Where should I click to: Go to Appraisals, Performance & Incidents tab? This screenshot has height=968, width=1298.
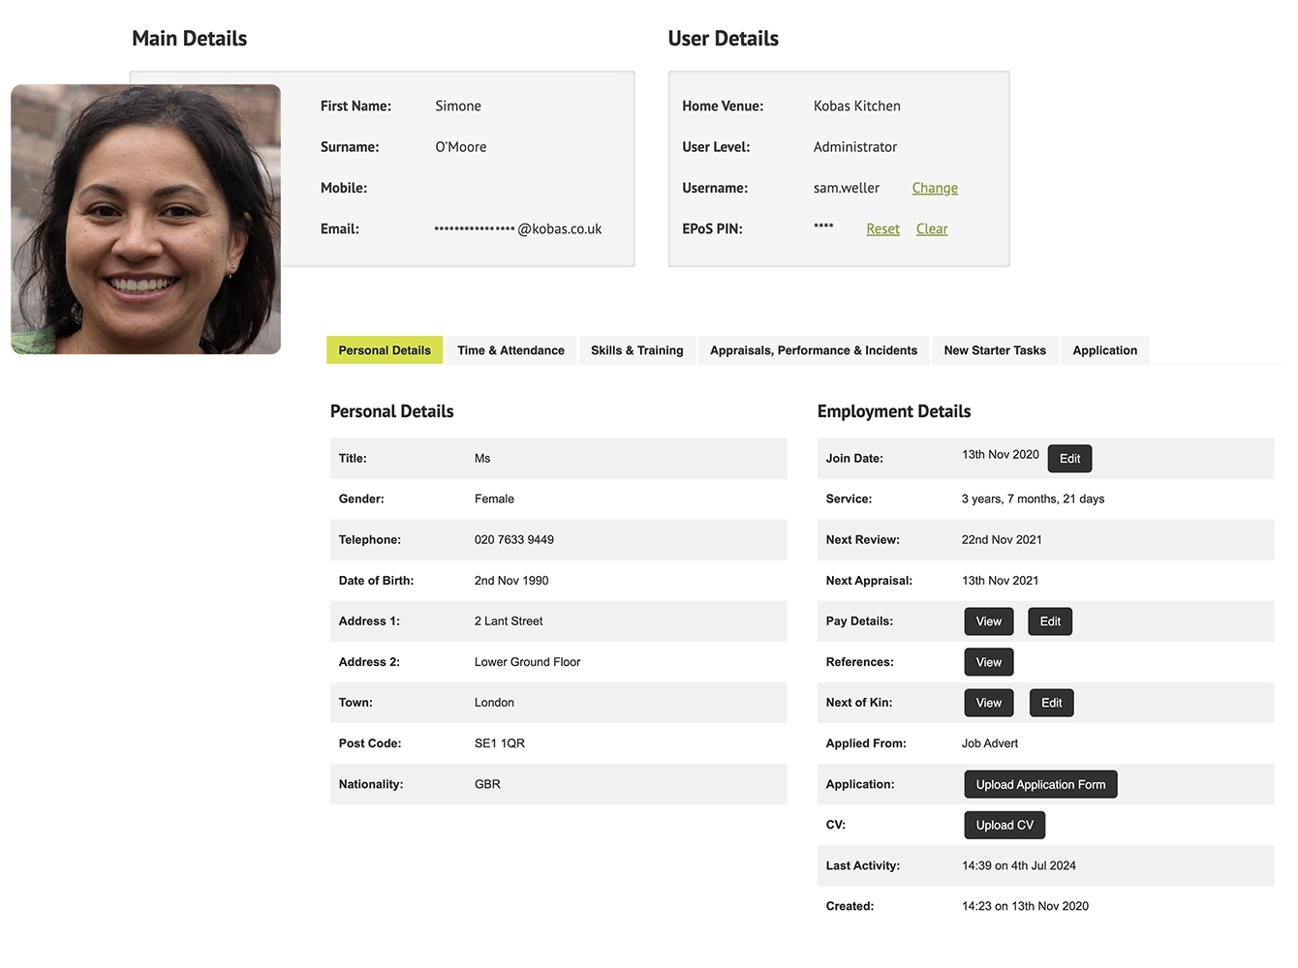[813, 350]
